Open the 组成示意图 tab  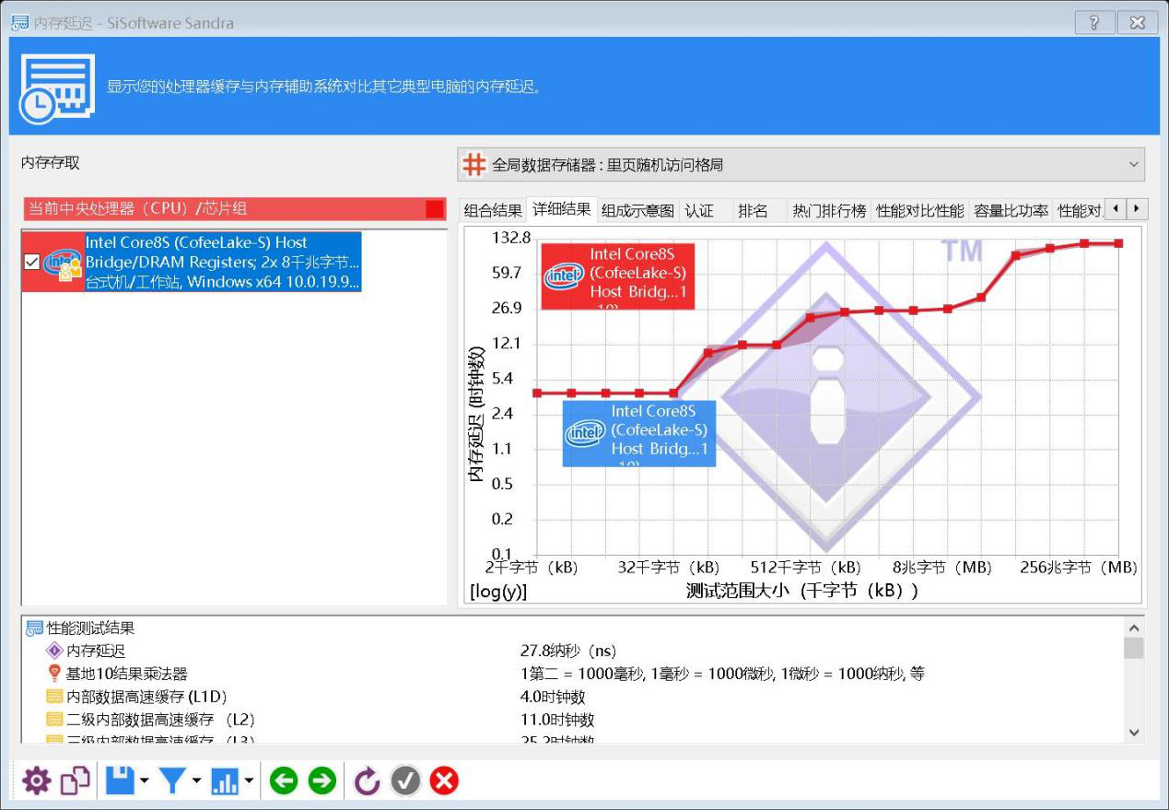tap(637, 210)
